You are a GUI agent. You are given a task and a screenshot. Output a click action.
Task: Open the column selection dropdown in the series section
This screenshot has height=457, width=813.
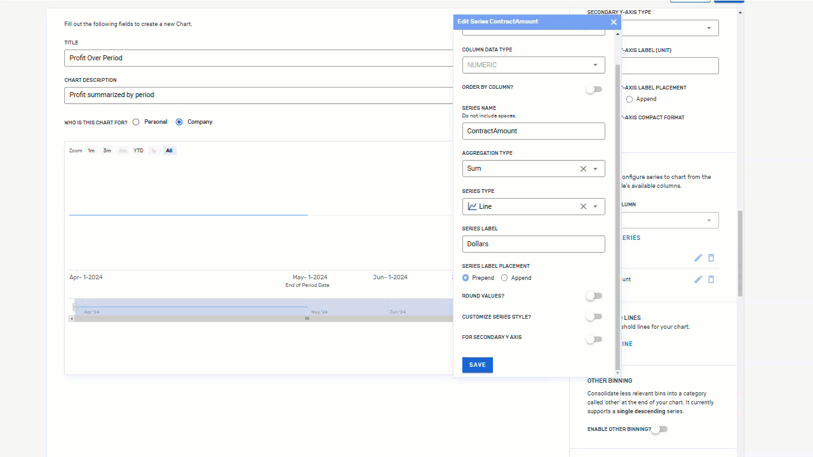669,220
